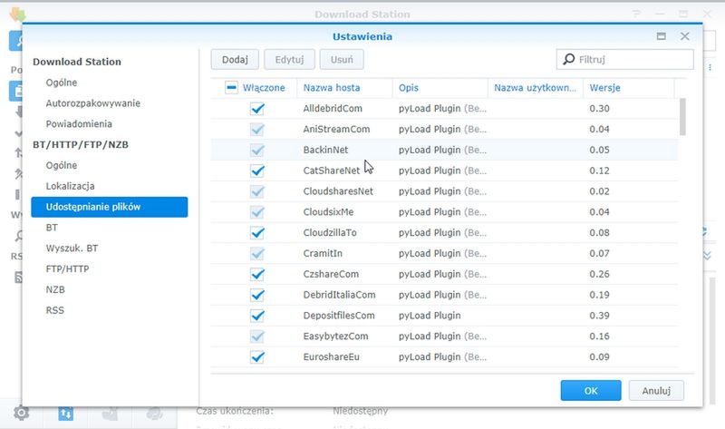Focus the Filtruj search field

click(x=625, y=59)
